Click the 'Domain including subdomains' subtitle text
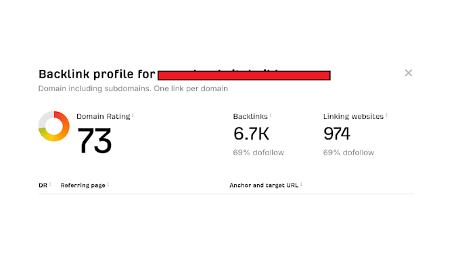 click(133, 88)
